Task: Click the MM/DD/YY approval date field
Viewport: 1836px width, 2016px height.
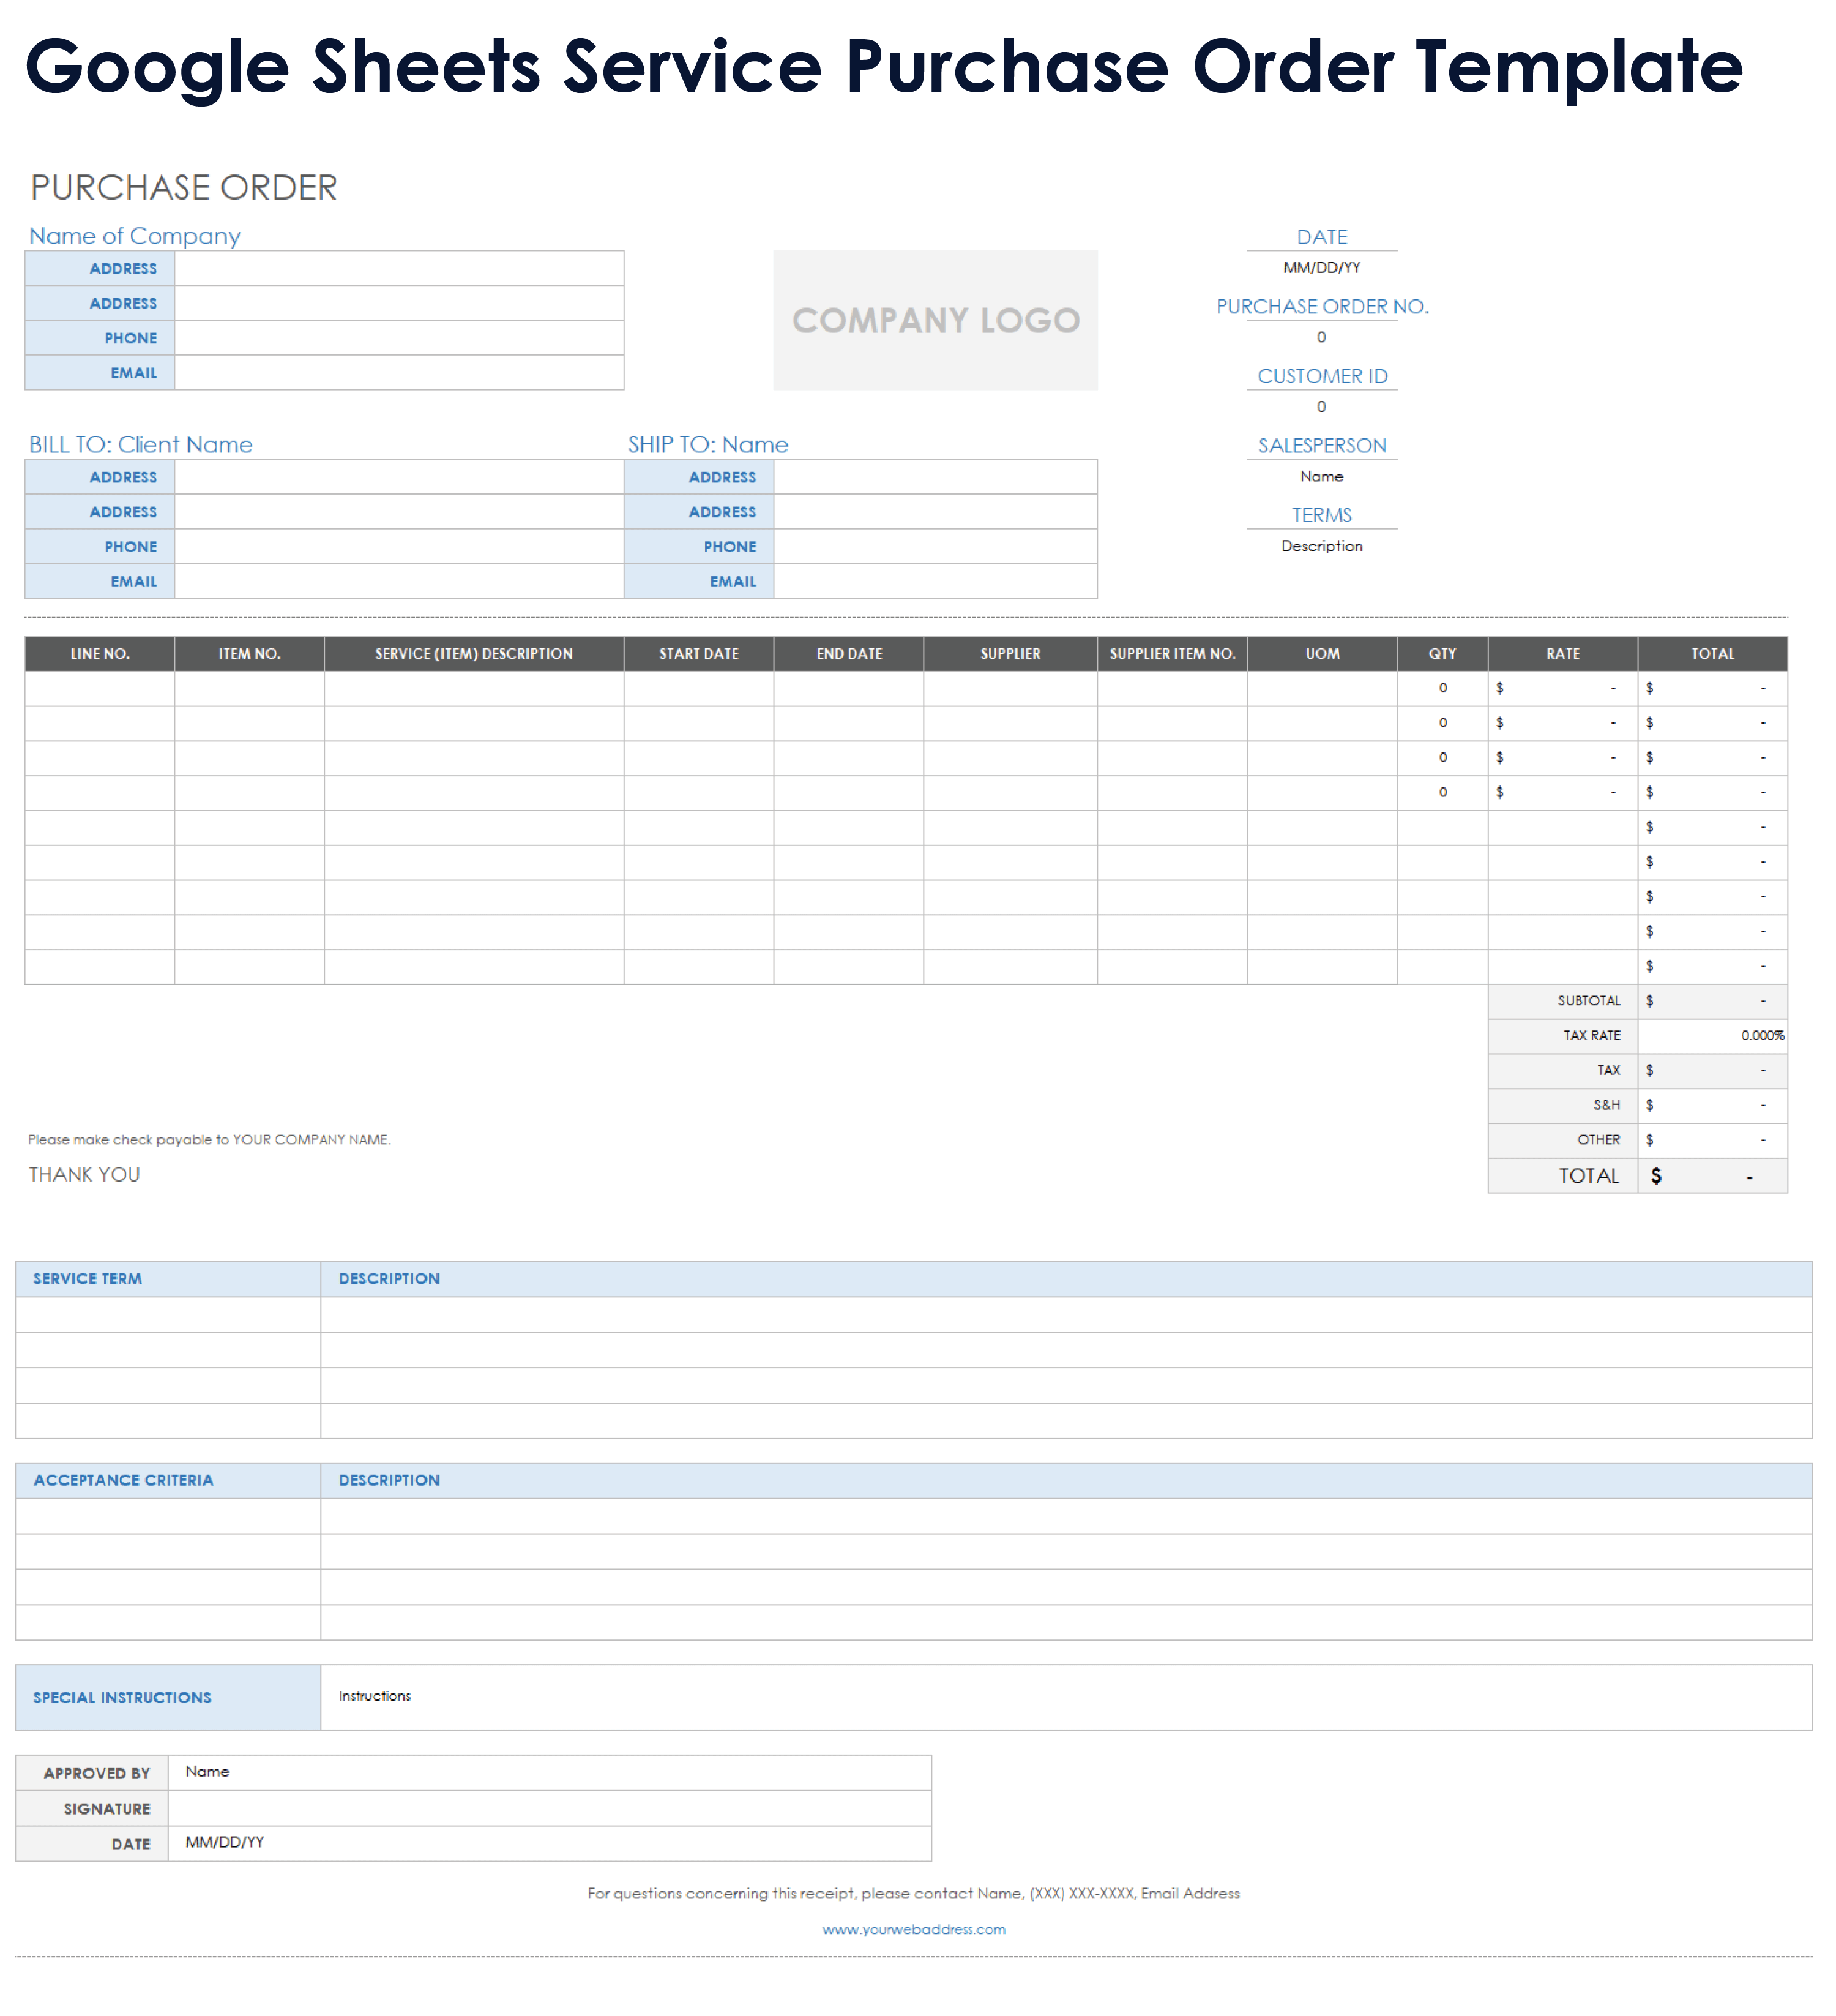Action: tap(550, 1844)
